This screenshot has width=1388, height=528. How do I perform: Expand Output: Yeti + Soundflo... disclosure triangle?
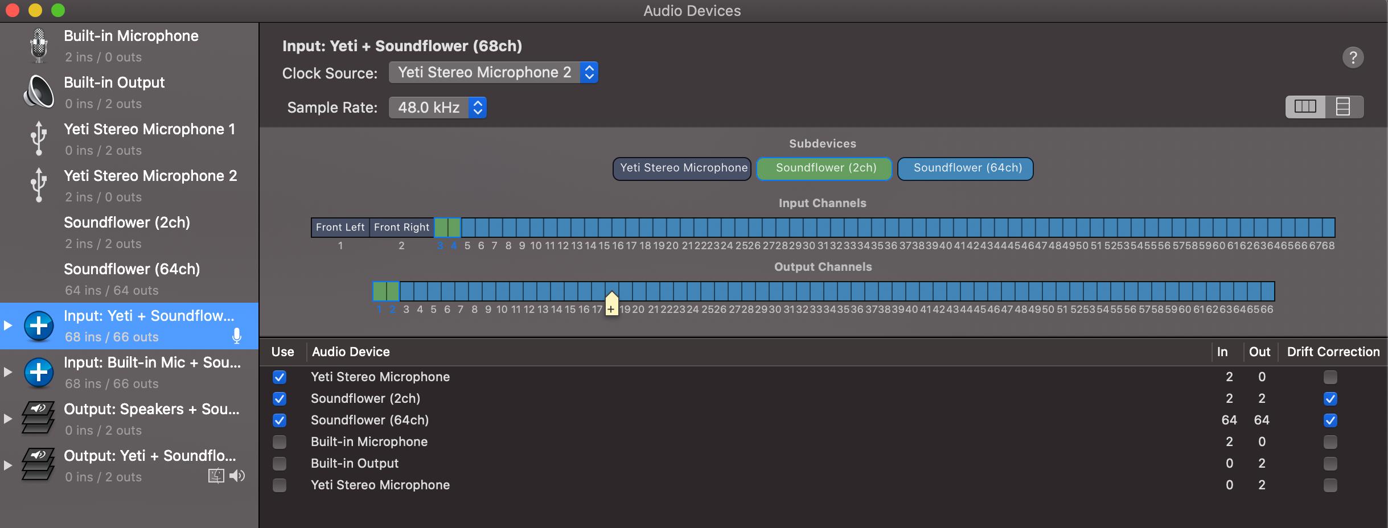[8, 465]
